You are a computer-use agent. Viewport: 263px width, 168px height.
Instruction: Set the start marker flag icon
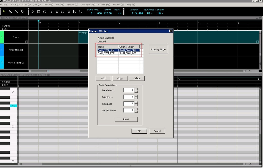[x=74, y=12]
